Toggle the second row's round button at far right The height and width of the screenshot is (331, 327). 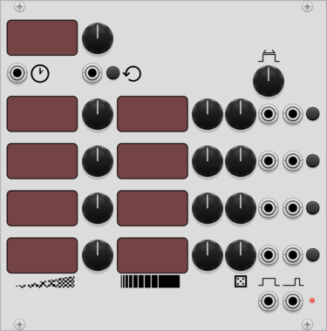312,160
